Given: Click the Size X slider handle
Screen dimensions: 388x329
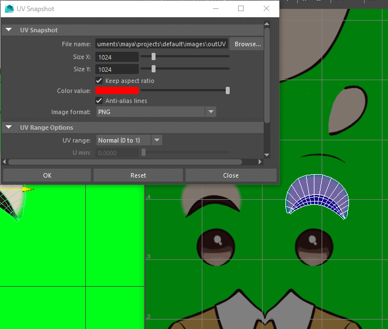Looking at the screenshot, I should point(153,56).
